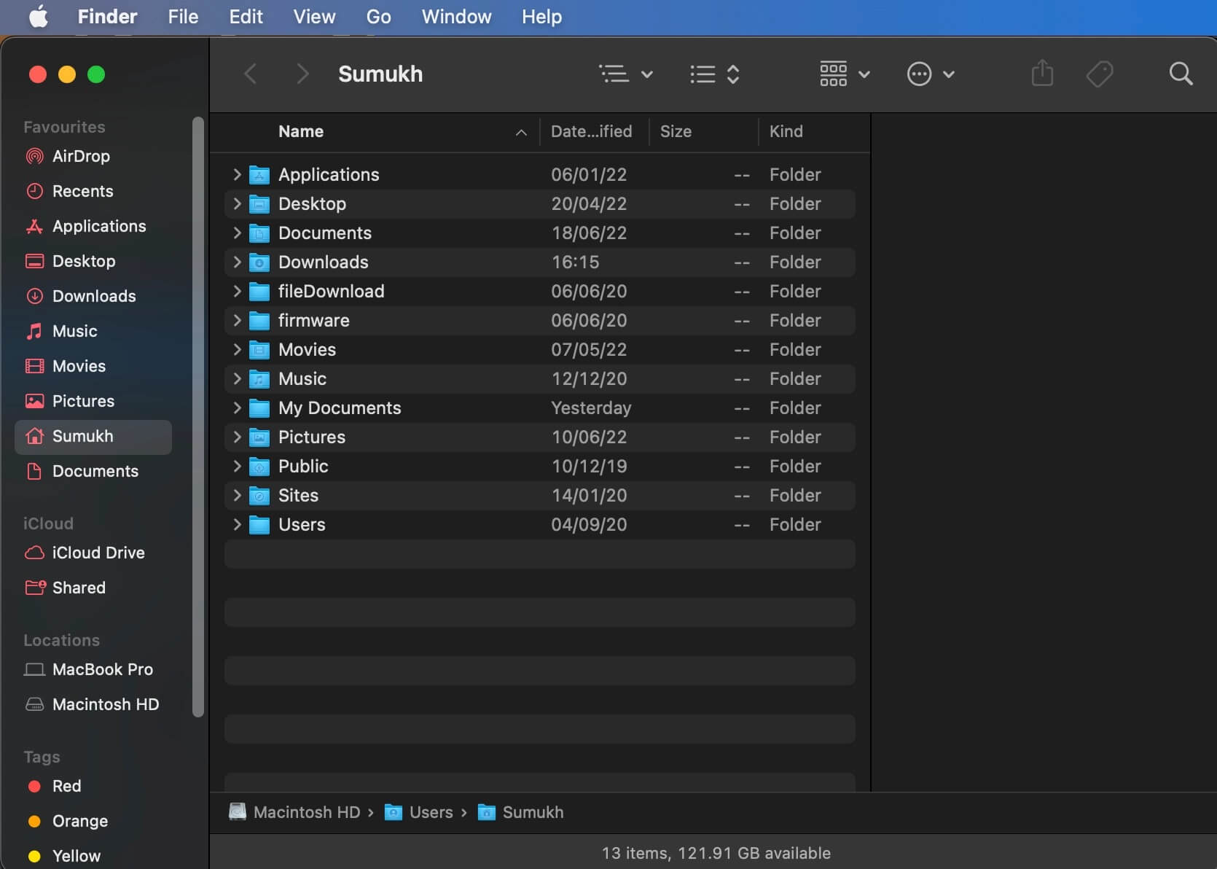Open Macintosh HD under Locations

pyautogui.click(x=105, y=704)
